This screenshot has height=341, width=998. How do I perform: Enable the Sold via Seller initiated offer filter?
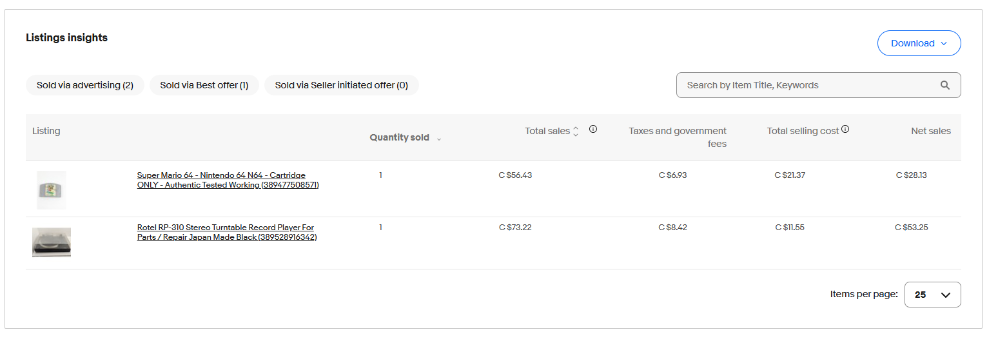(x=341, y=85)
